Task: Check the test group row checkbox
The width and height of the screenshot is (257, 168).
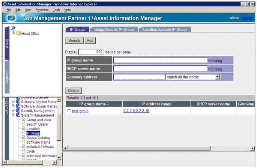Action: tap(69, 111)
